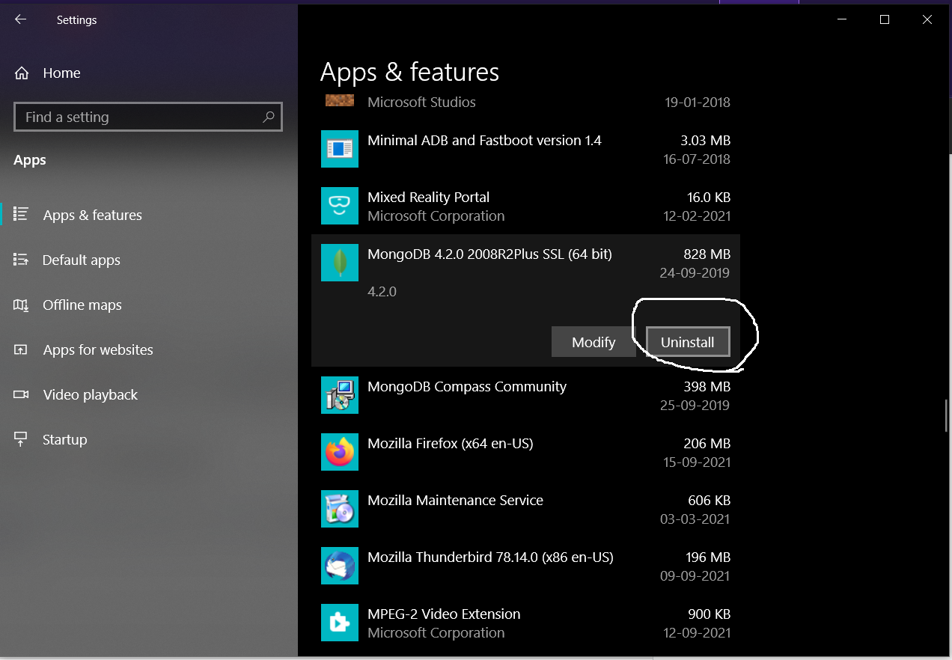
Task: Click the Microsoft Studios publisher text
Action: (421, 102)
